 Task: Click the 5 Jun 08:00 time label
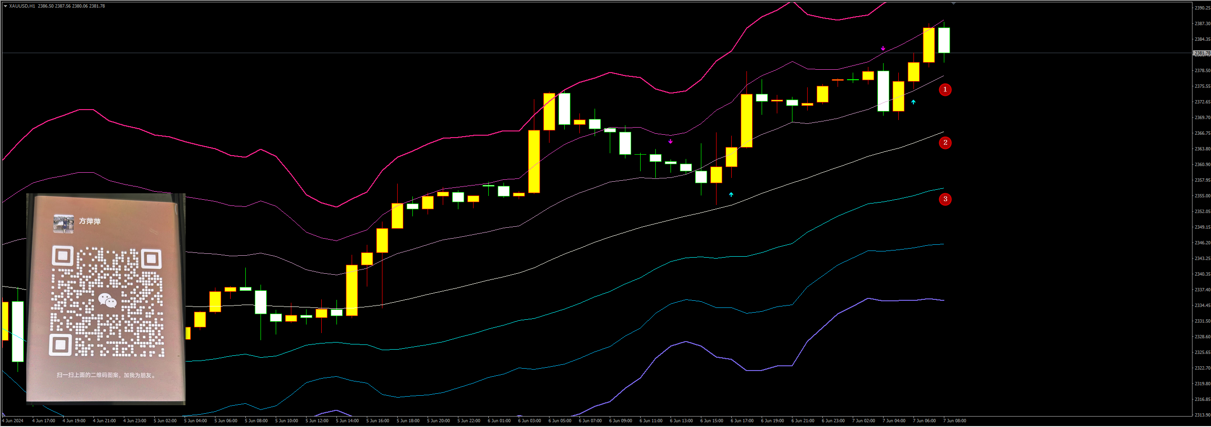(x=256, y=421)
